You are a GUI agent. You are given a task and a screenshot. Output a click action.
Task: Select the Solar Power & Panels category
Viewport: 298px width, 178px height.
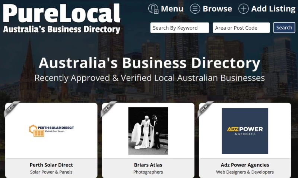point(51,172)
